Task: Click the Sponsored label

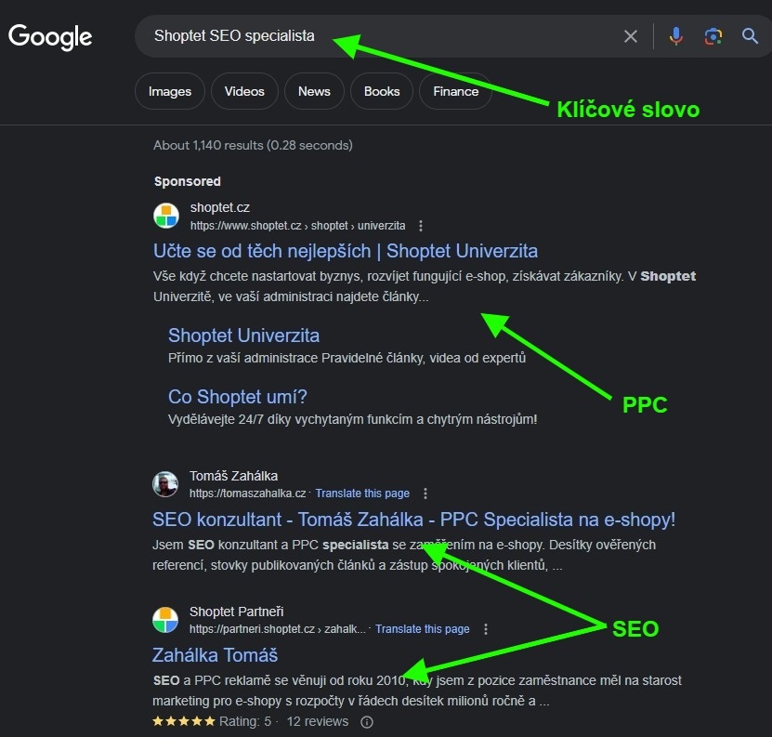Action: (187, 181)
